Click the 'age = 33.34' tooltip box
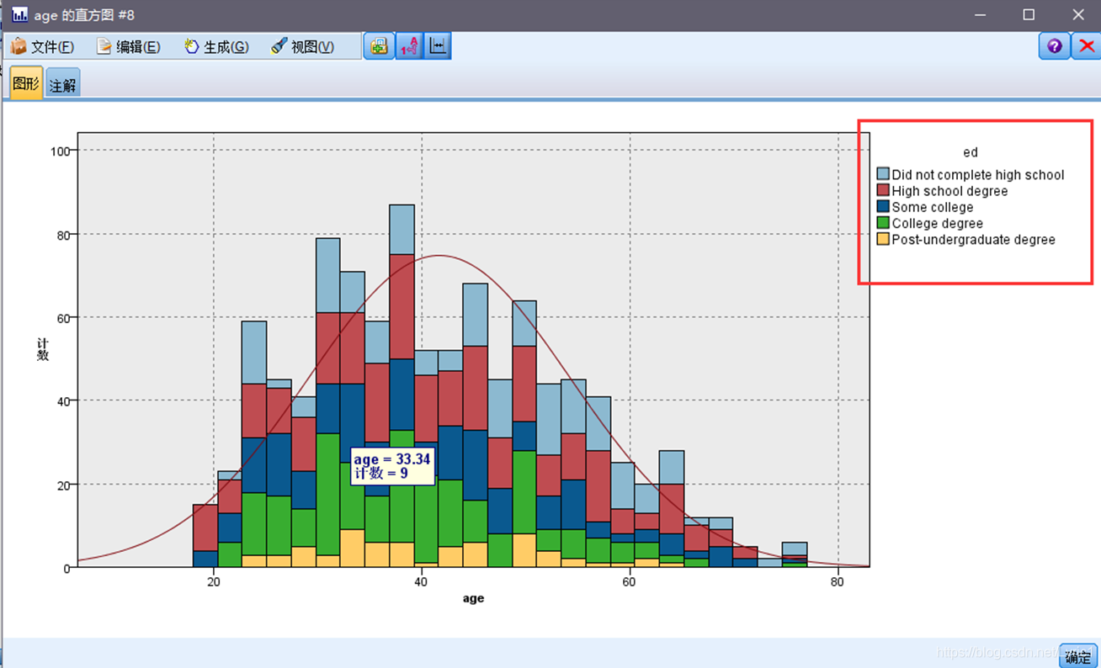 pyautogui.click(x=392, y=466)
